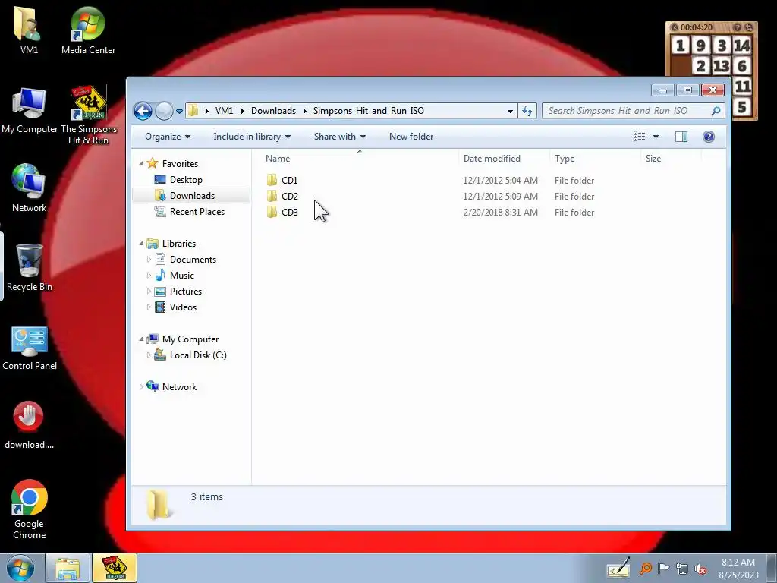Select the Recycle Bin desktop icon

click(x=29, y=267)
